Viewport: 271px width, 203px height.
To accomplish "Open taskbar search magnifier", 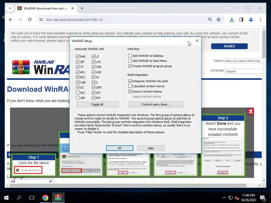I will tap(19, 198).
